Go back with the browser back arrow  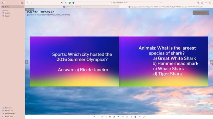(28, 3)
